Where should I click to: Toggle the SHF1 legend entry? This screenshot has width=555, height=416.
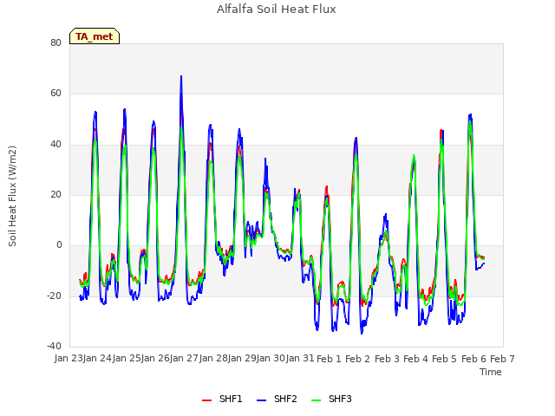pos(222,399)
